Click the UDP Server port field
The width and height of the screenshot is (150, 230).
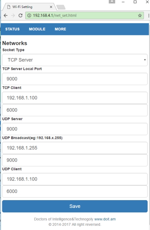(75, 129)
